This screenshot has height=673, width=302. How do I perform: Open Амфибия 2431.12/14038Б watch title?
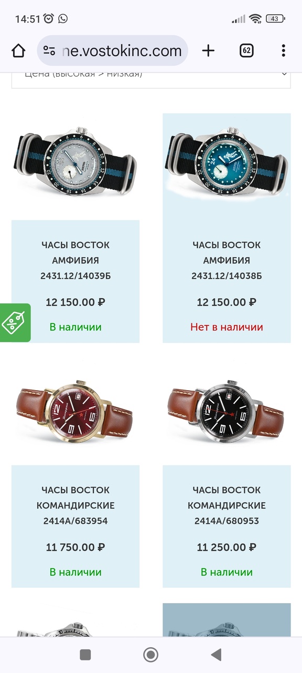tap(226, 260)
